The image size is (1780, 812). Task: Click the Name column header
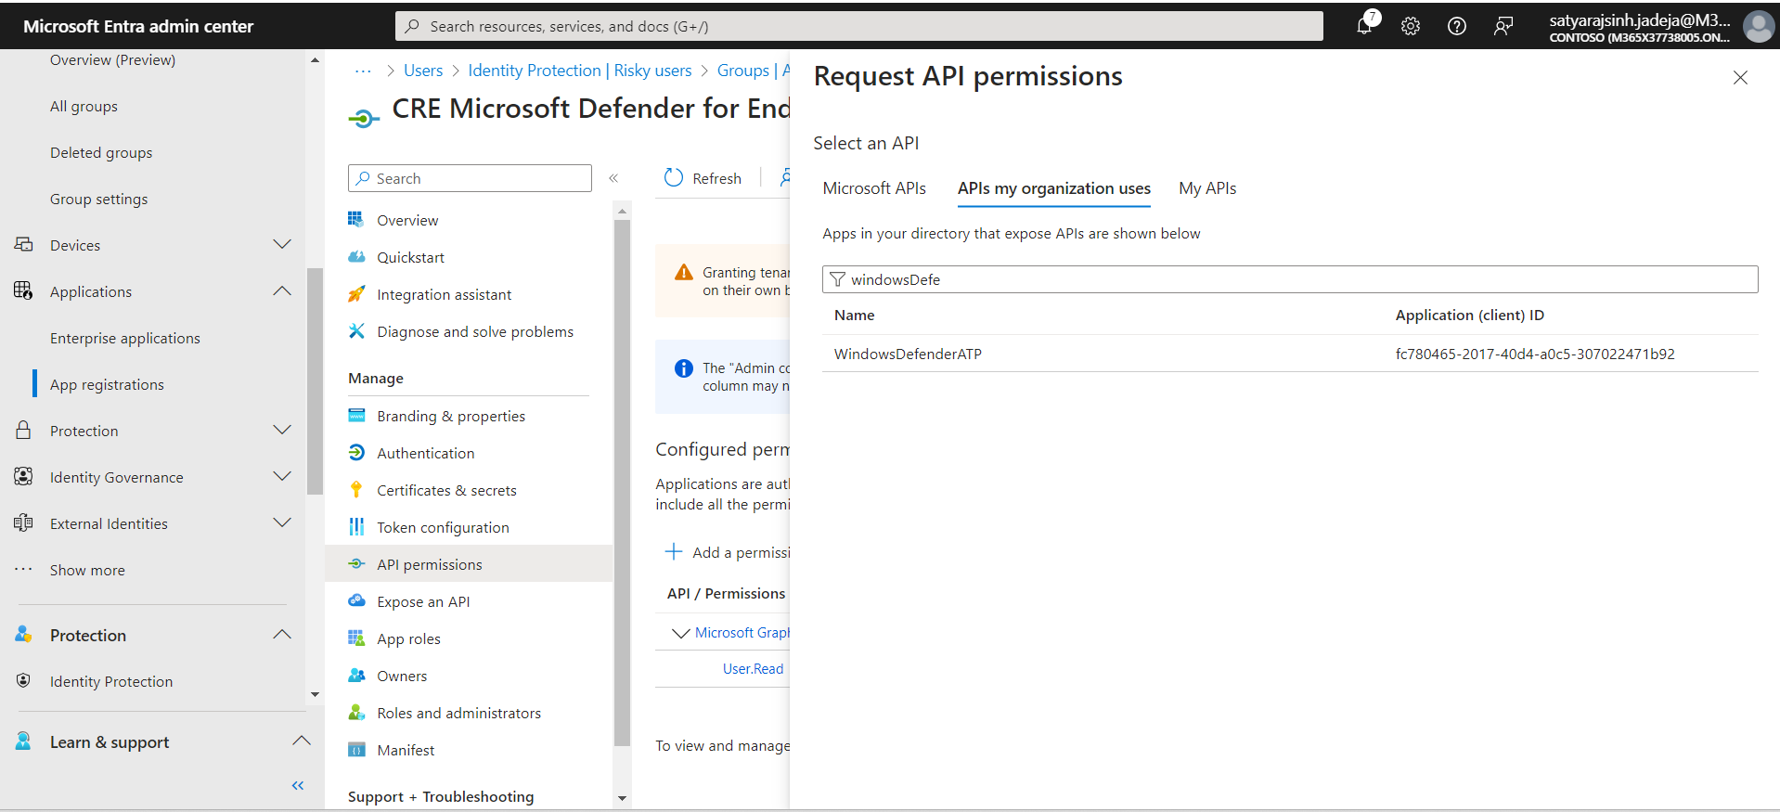coord(854,316)
